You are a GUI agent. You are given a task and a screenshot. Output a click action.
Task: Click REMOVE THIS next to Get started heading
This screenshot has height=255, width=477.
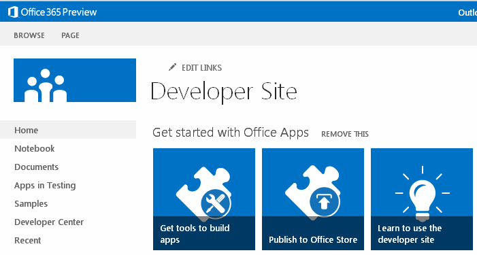coord(345,134)
